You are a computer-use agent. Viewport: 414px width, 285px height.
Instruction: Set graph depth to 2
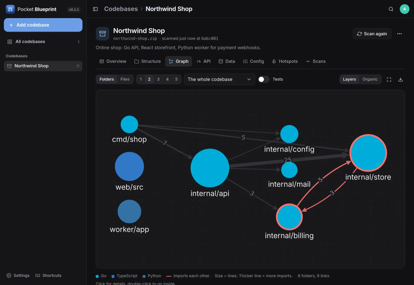149,79
